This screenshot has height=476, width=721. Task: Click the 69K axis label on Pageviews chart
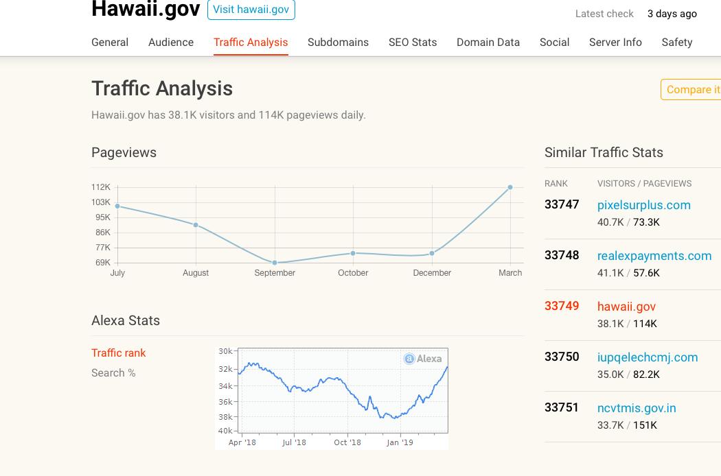(x=103, y=263)
